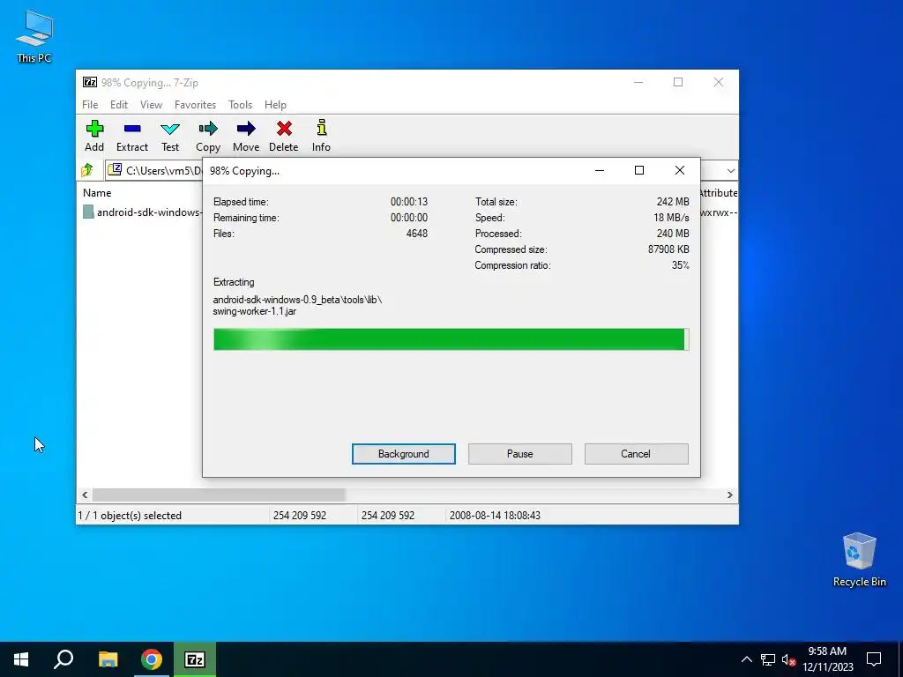This screenshot has height=677, width=903.
Task: Click the extracting file name swing-worker-1.1.jar
Action: point(255,311)
